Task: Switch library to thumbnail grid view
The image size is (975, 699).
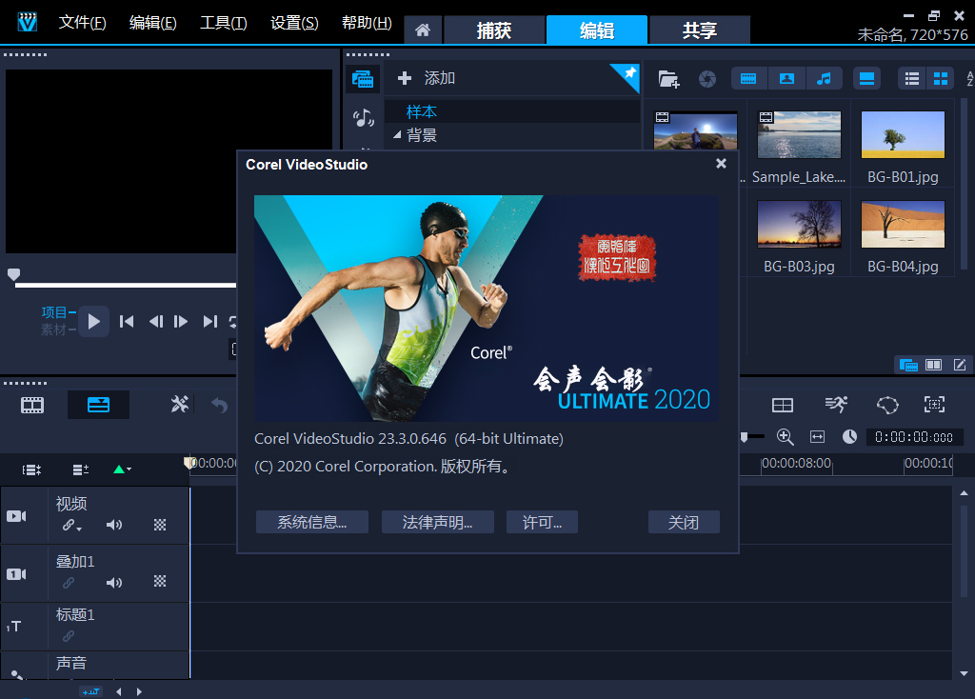Action: [940, 79]
